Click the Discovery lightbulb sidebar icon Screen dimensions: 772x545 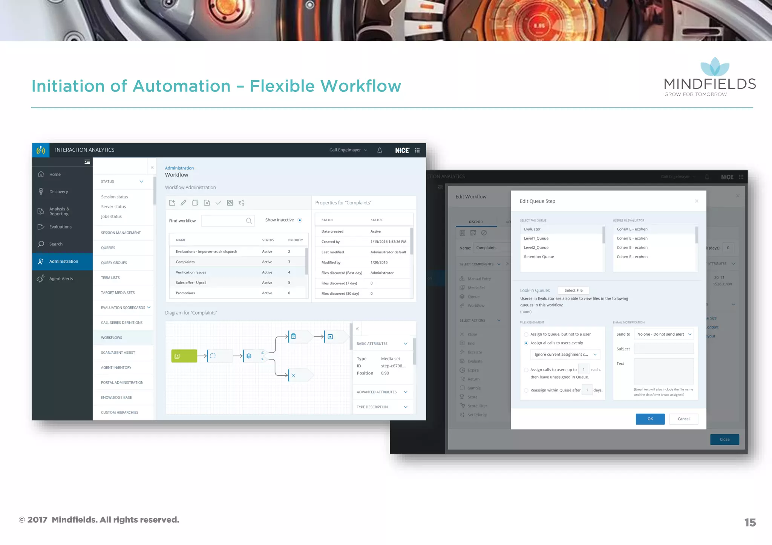point(41,191)
